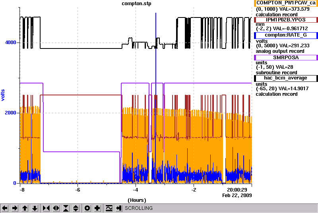Select the SMRPOSA curve legend entry
This screenshot has height=213, width=318.
coord(286,58)
